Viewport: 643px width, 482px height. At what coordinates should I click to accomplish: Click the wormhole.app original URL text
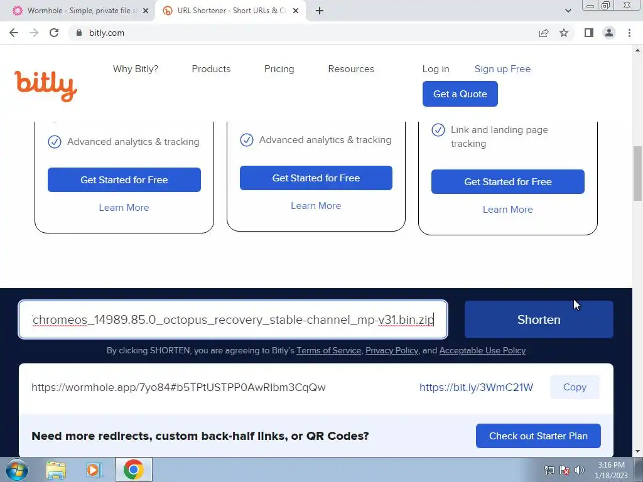178,387
